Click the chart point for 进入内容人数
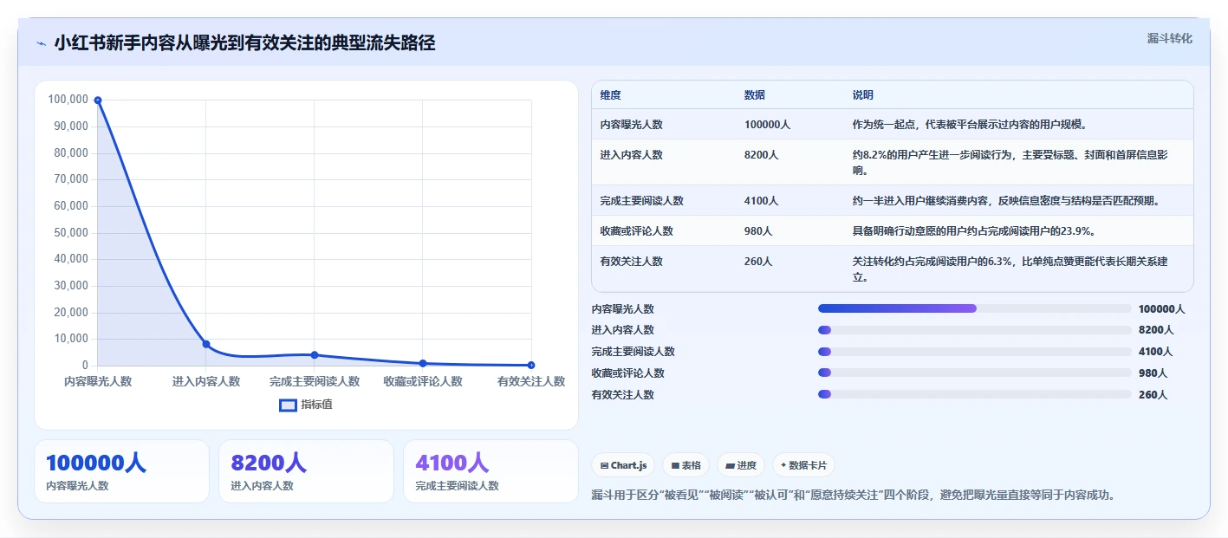 click(206, 344)
